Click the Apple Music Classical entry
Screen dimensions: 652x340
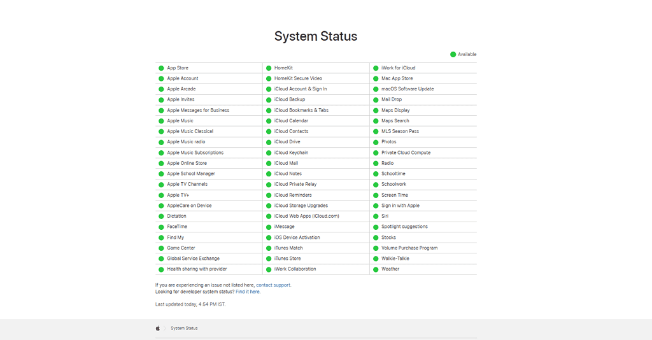(x=190, y=131)
